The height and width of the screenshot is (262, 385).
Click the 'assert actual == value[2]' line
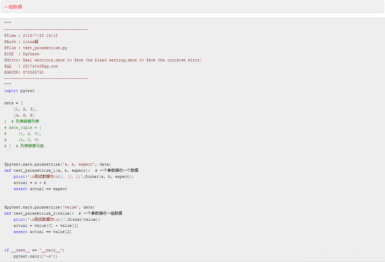point(43,232)
